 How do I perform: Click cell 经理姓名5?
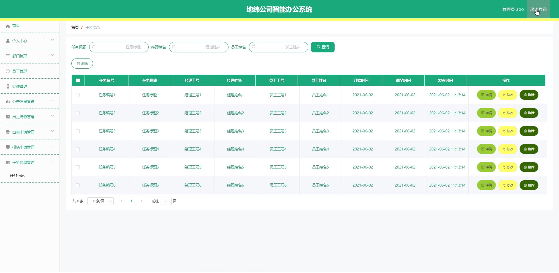pos(235,167)
